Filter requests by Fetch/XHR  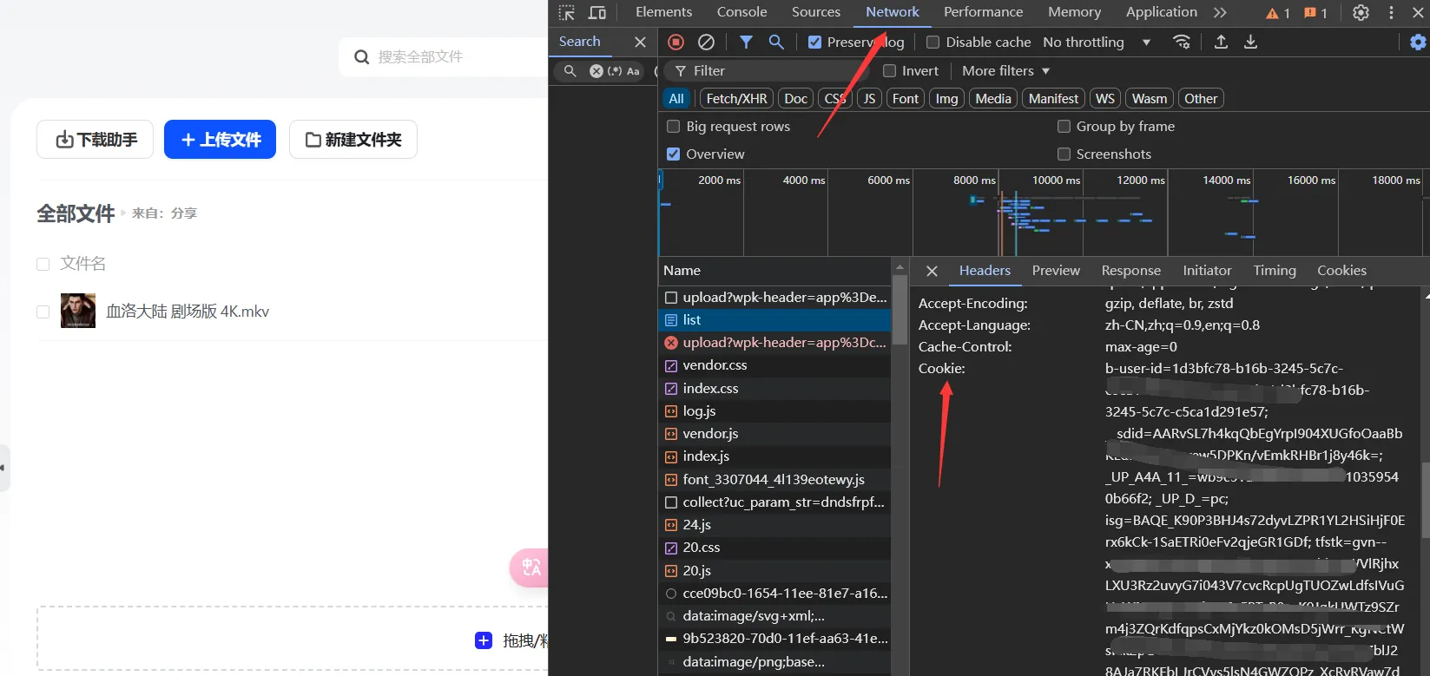[x=736, y=99]
